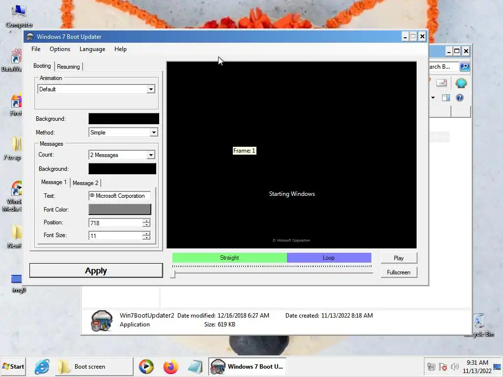Click the Win7BootUpdater2 file name

(147, 316)
